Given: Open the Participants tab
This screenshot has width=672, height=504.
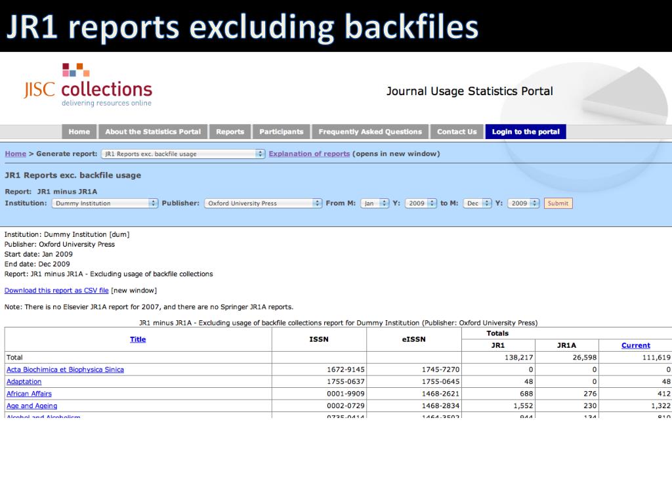Looking at the screenshot, I should [x=281, y=131].
